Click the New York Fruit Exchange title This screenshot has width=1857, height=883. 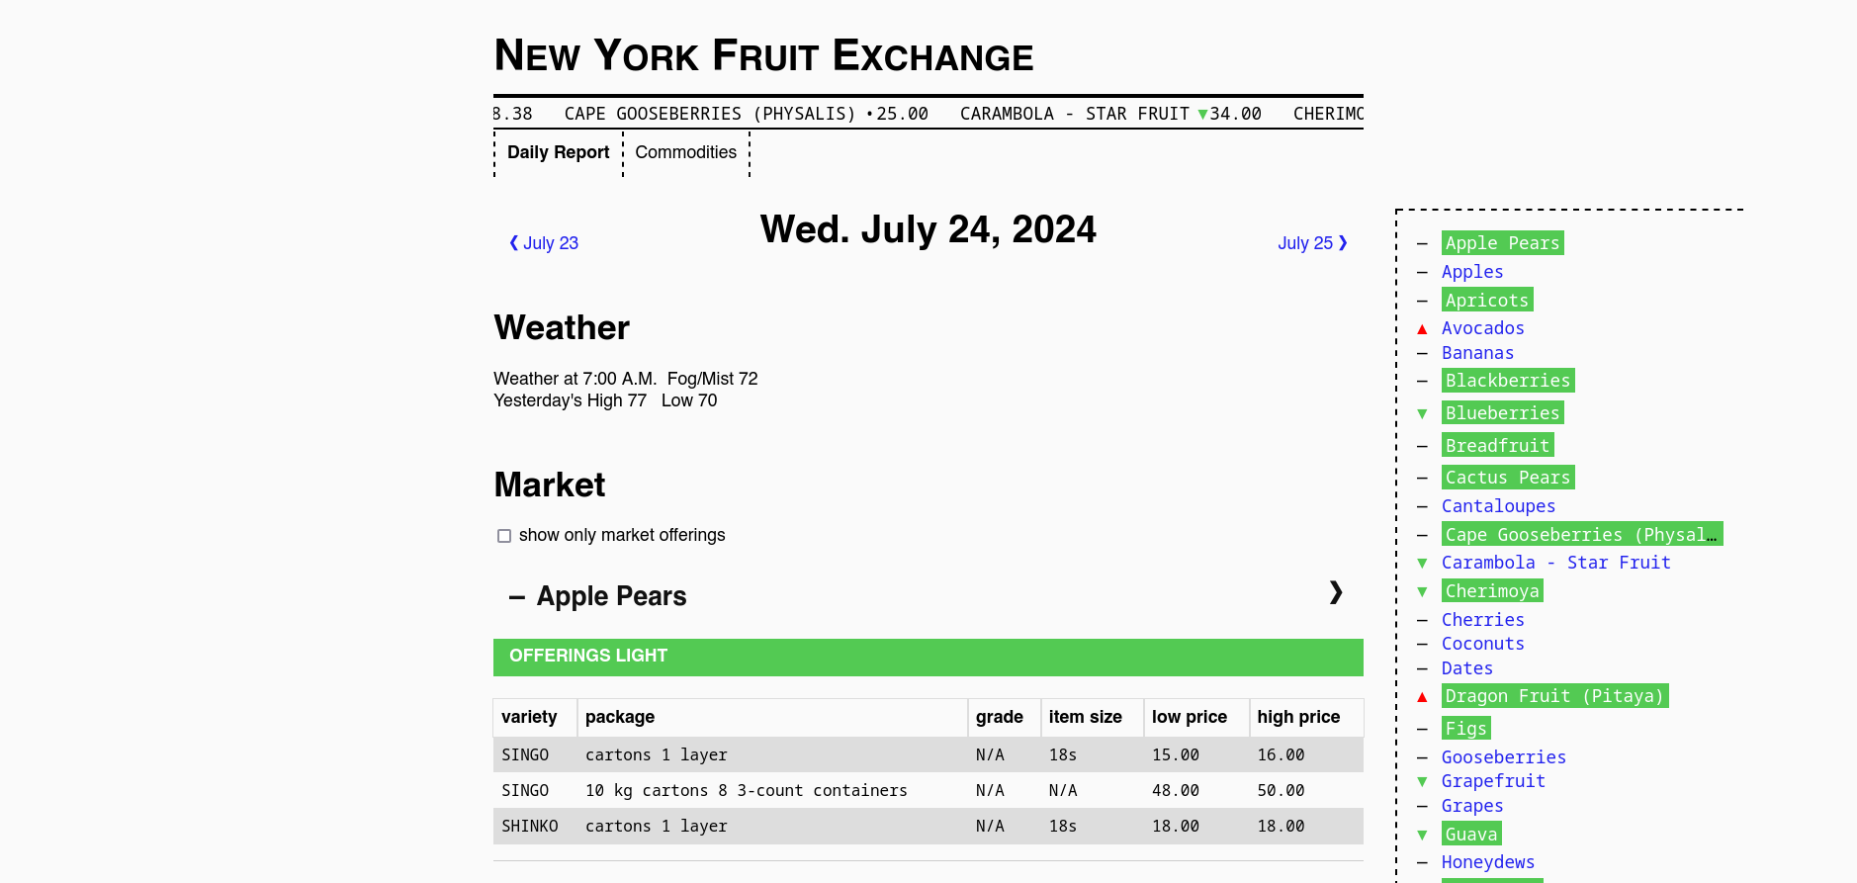click(x=763, y=55)
